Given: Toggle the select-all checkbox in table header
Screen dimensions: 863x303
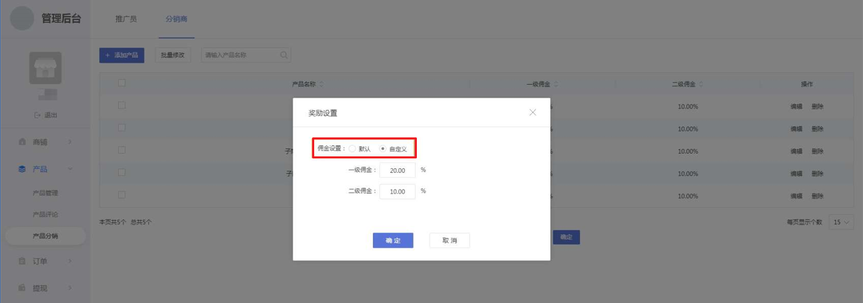Looking at the screenshot, I should [122, 83].
